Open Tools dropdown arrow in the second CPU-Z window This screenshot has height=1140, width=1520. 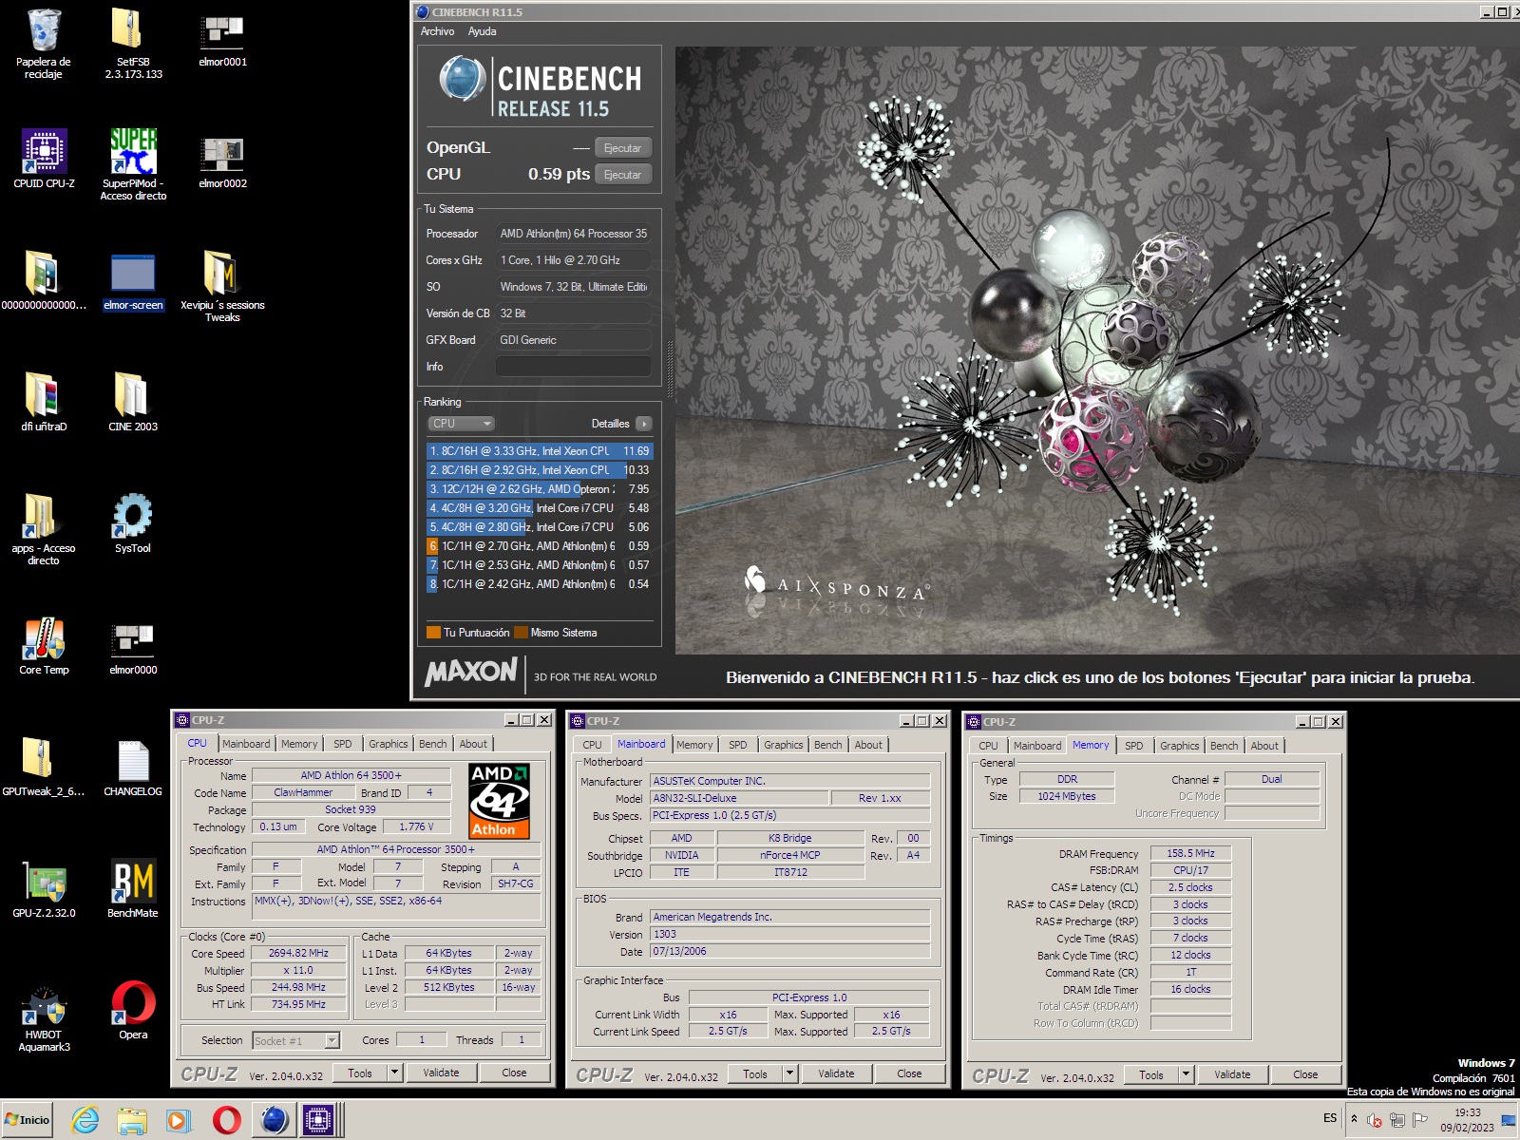click(x=789, y=1073)
